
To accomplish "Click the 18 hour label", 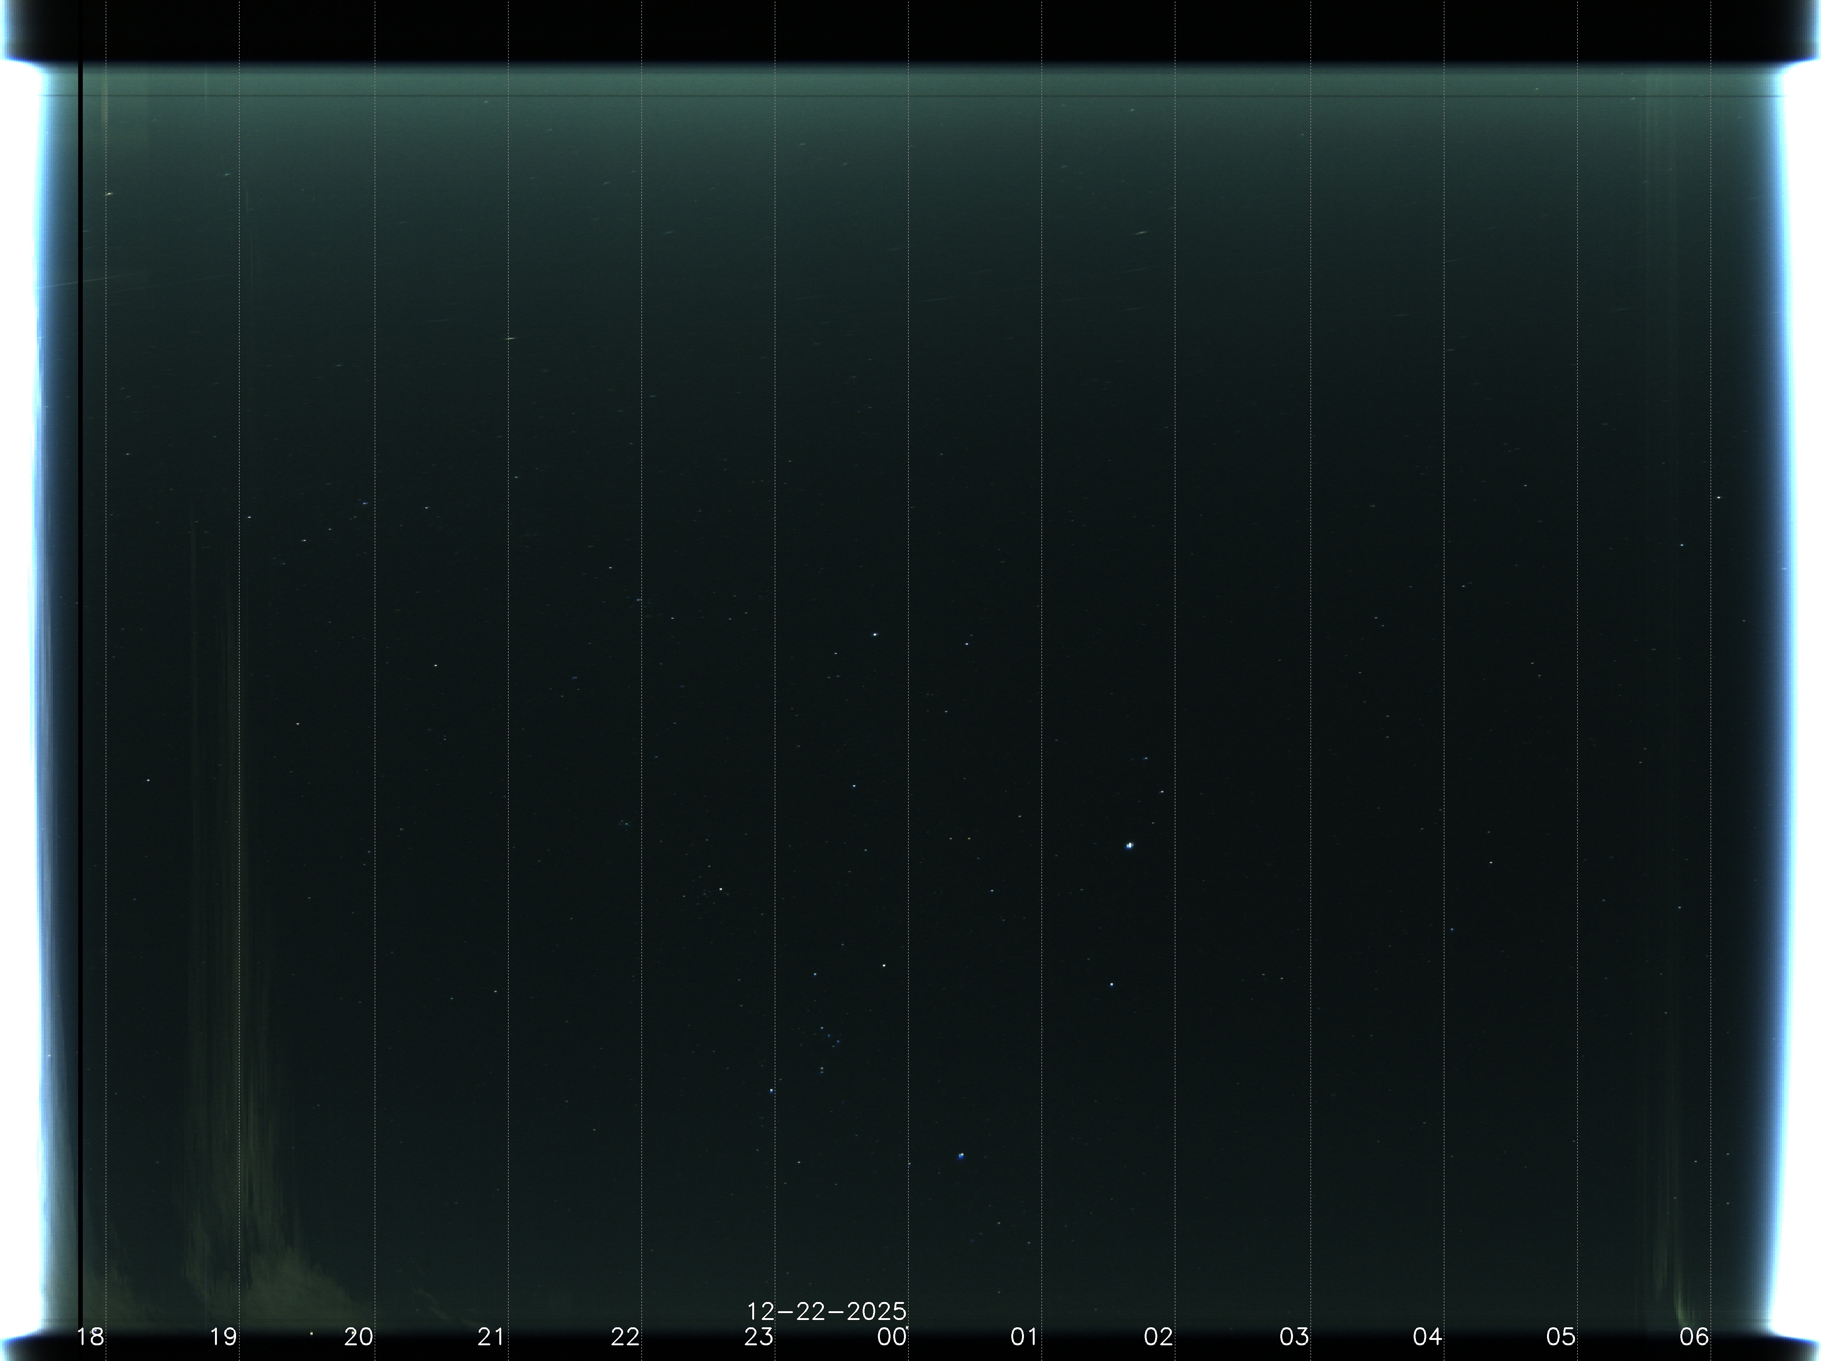I will [x=90, y=1336].
